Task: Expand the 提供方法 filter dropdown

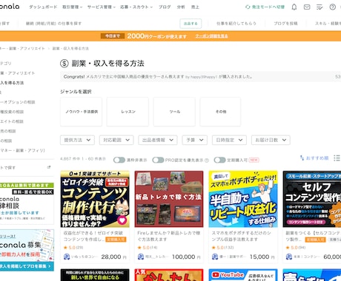Action: 77,140
